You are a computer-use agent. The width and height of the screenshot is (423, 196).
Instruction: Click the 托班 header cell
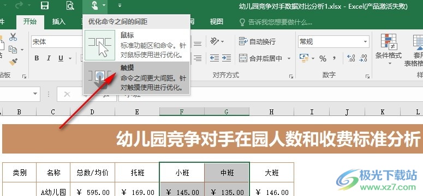tap(137, 172)
